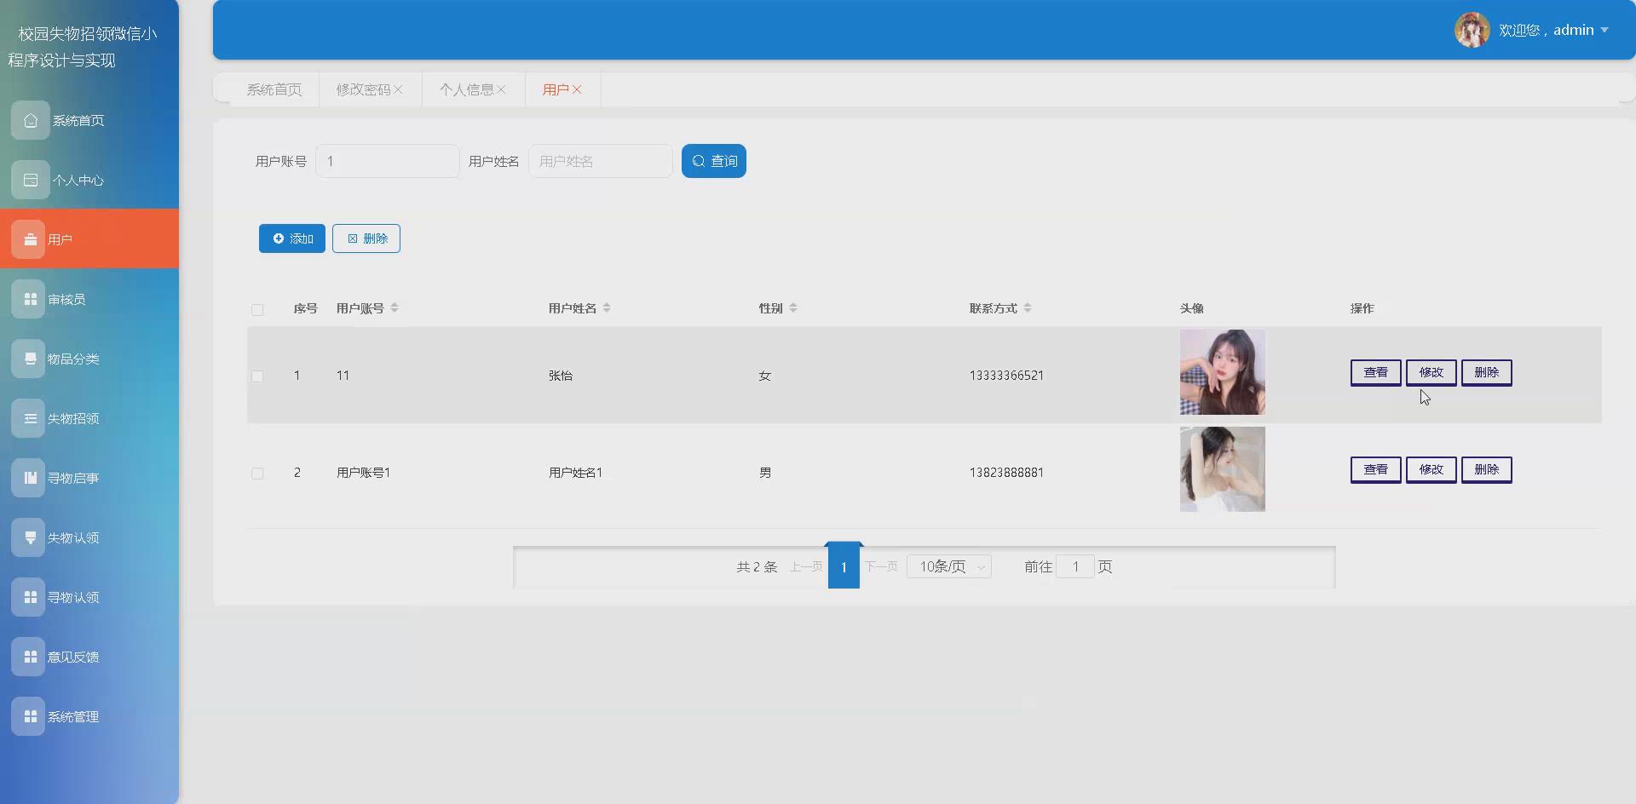1636x804 pixels.
Task: Click the 查询 search button
Action: [714, 160]
